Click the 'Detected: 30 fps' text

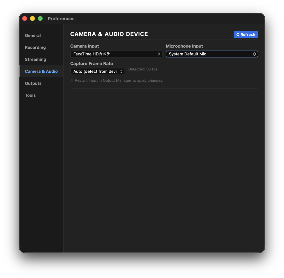click(x=143, y=69)
